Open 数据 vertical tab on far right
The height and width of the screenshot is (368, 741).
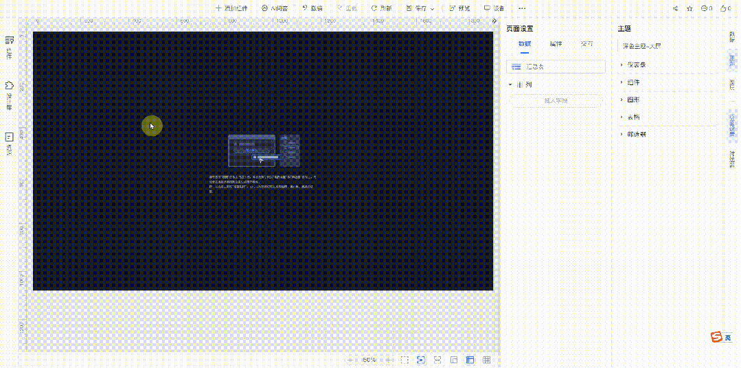(x=732, y=37)
